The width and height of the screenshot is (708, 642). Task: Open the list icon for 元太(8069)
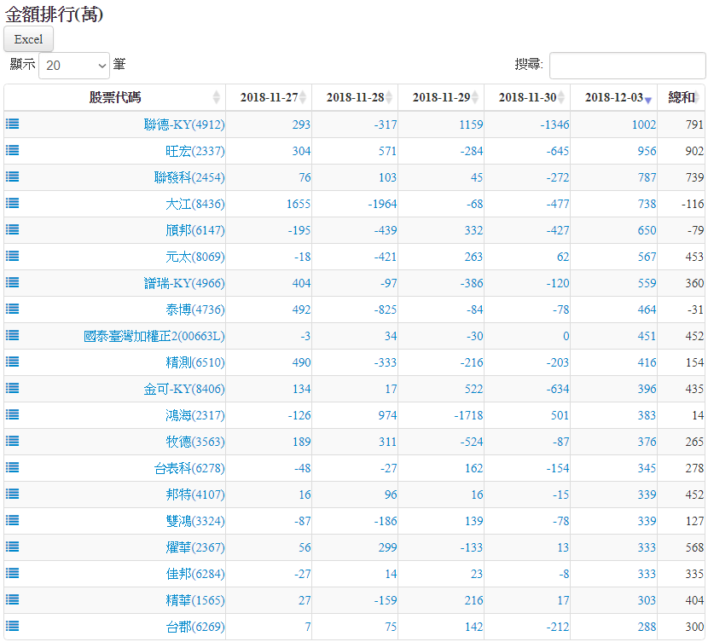13,256
